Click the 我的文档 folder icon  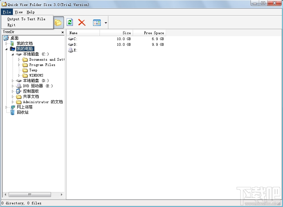coord(12,43)
